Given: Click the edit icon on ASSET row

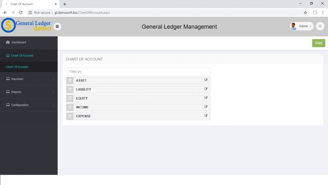Looking at the screenshot, I should pyautogui.click(x=206, y=80).
